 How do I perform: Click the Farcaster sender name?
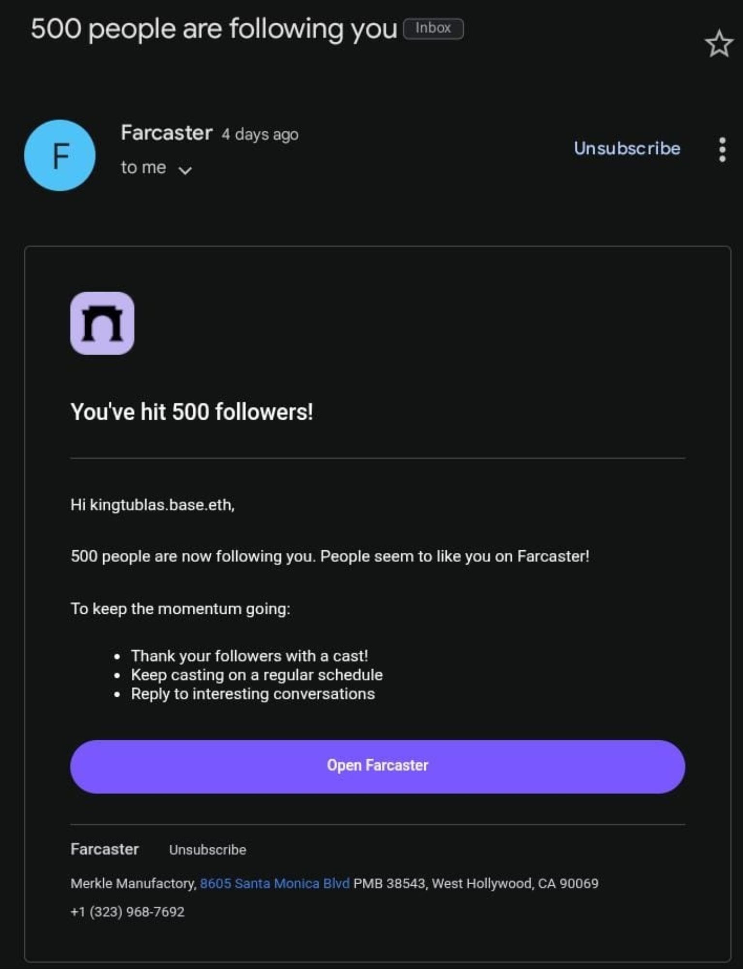coord(167,133)
